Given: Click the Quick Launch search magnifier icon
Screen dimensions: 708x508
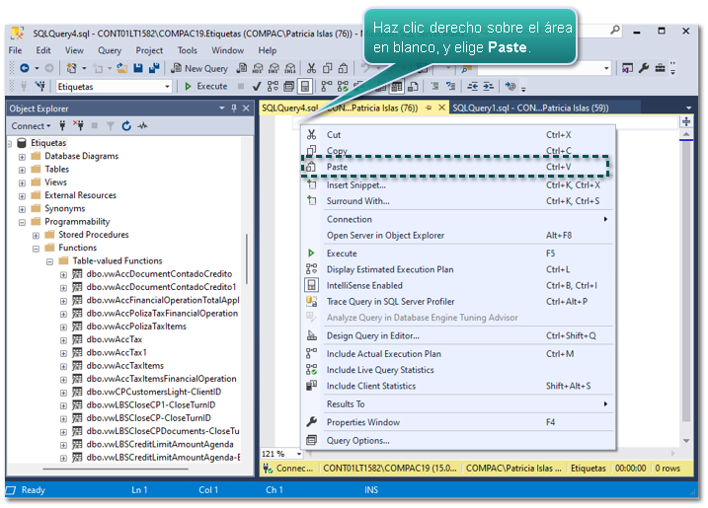Looking at the screenshot, I should tap(614, 31).
